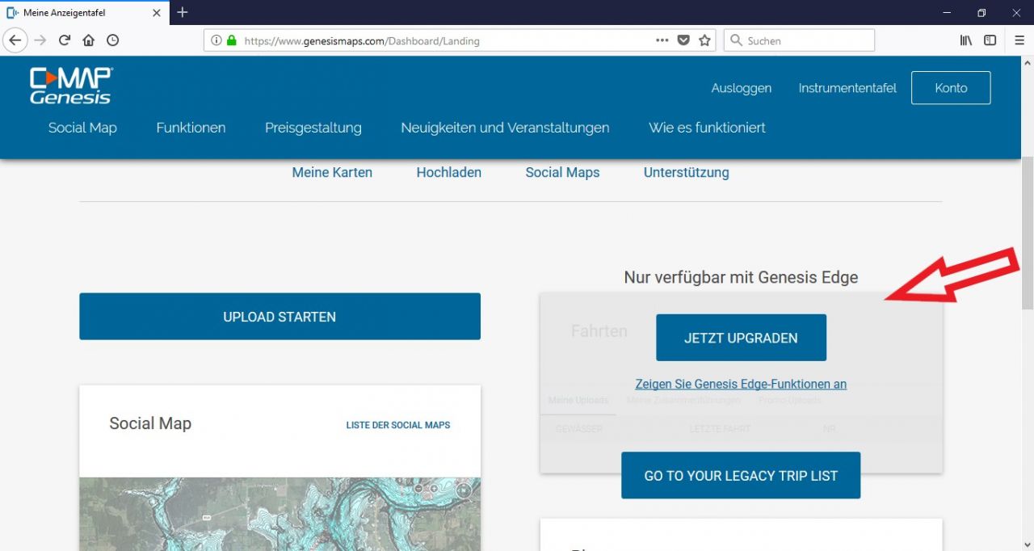Open page actions three-dot menu
The image size is (1034, 551).
pos(662,40)
